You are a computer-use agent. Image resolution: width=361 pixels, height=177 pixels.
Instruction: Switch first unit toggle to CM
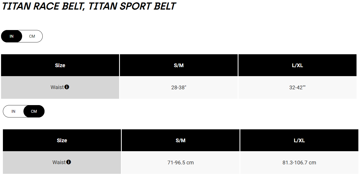[32, 36]
